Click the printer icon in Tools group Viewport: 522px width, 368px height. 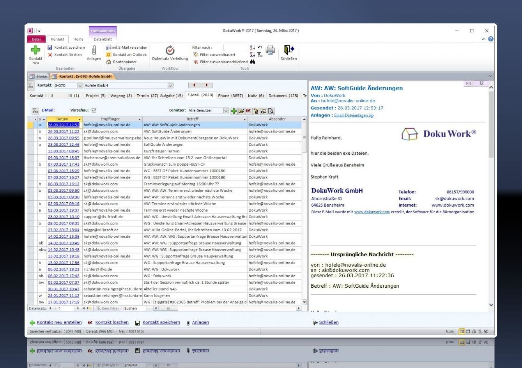click(270, 50)
